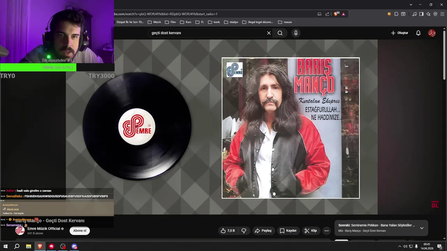
Task: Toggle the browser sidebar panel
Action: click(x=421, y=14)
